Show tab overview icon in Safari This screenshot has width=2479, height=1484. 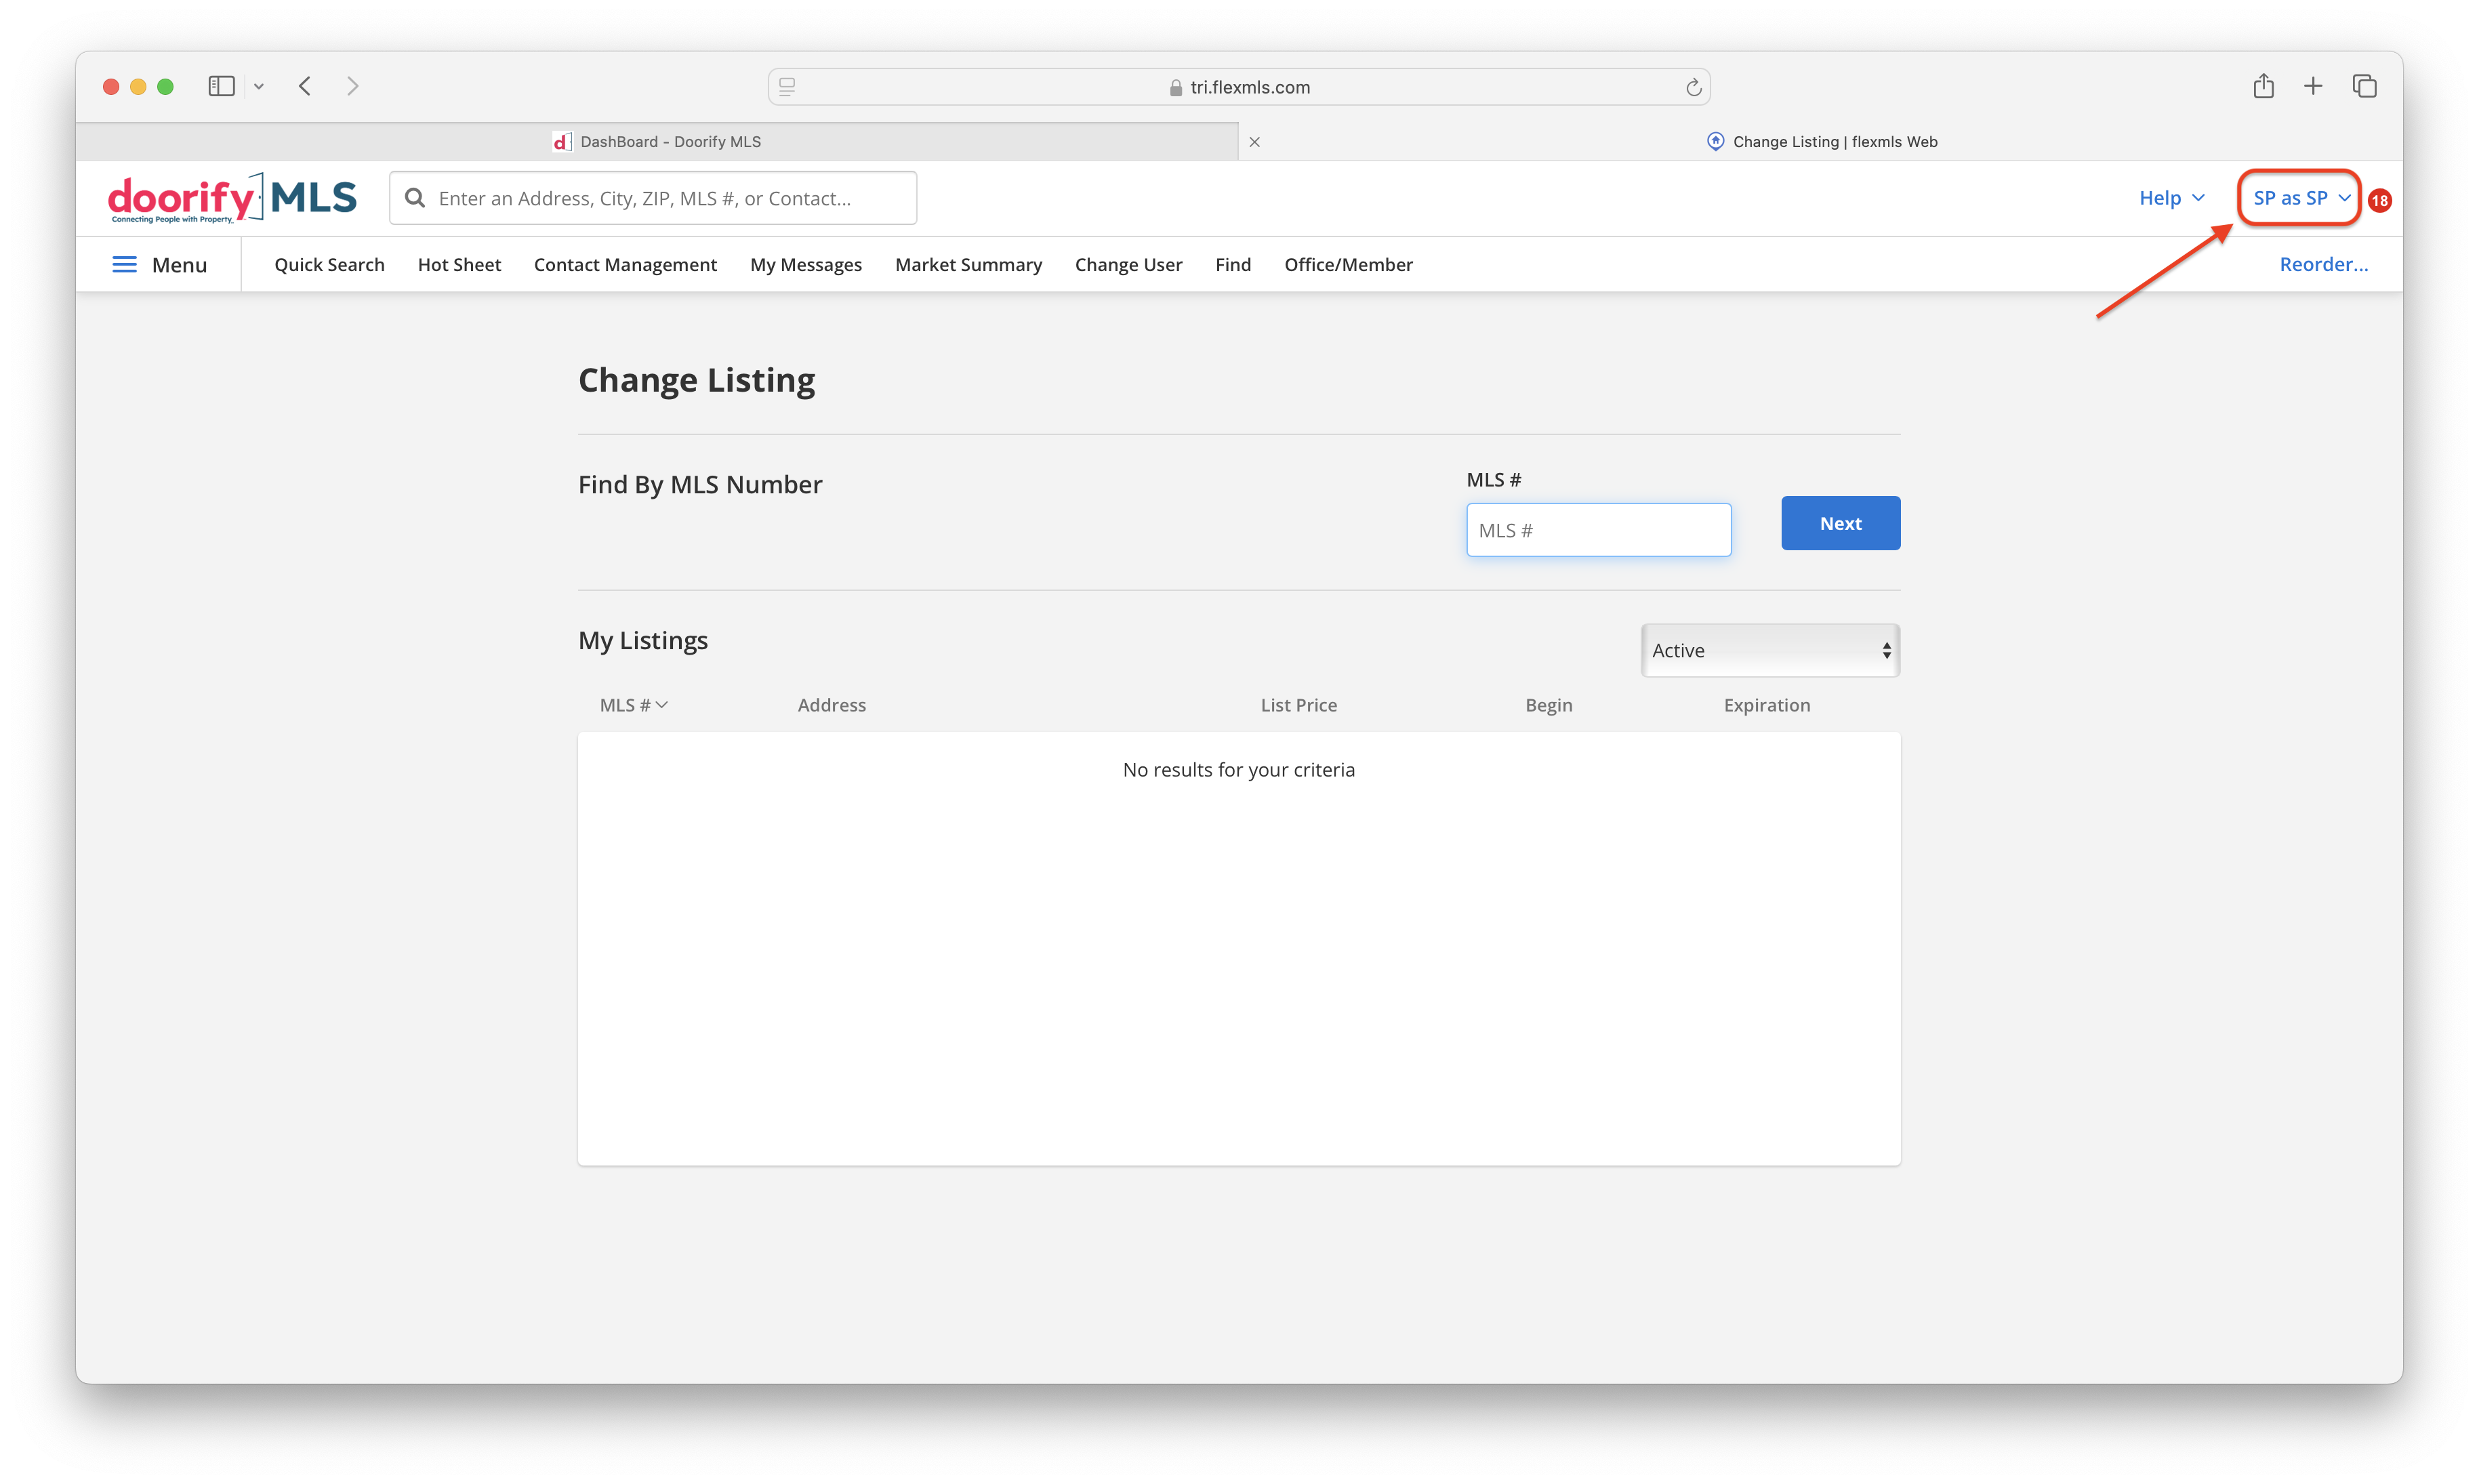tap(2364, 86)
